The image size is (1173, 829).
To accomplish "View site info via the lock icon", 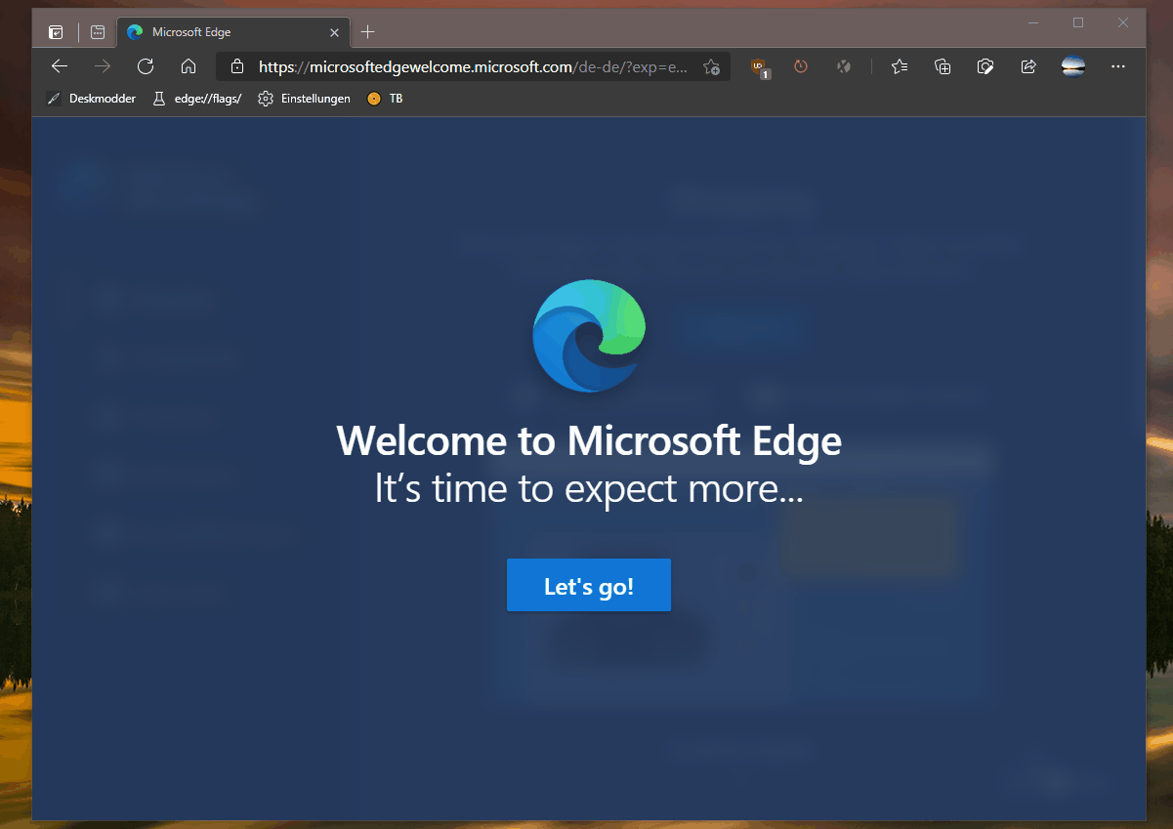I will point(236,66).
